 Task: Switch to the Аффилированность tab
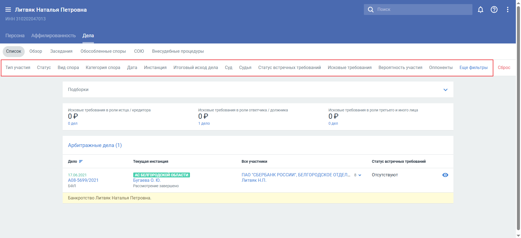coord(53,36)
